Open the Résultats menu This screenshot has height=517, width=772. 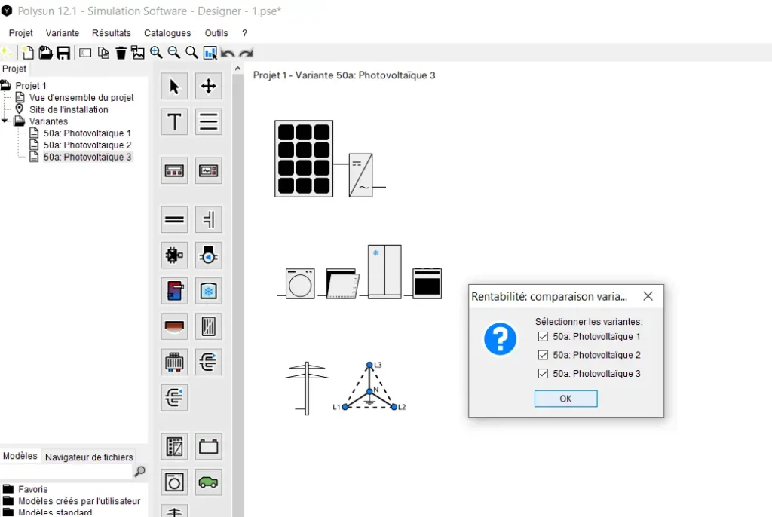tap(111, 33)
